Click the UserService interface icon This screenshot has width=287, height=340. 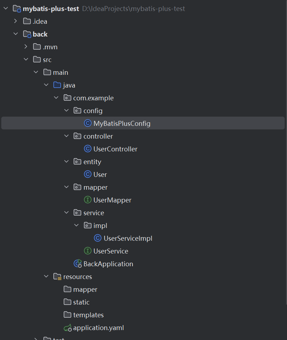[87, 251]
